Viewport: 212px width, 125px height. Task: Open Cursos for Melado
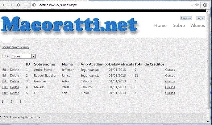[170, 87]
